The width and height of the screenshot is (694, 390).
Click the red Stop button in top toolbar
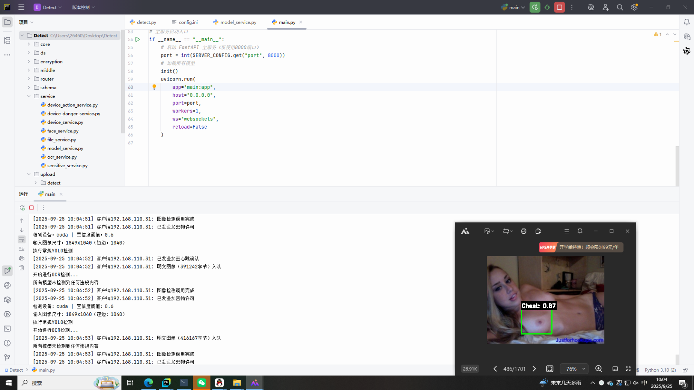point(559,7)
